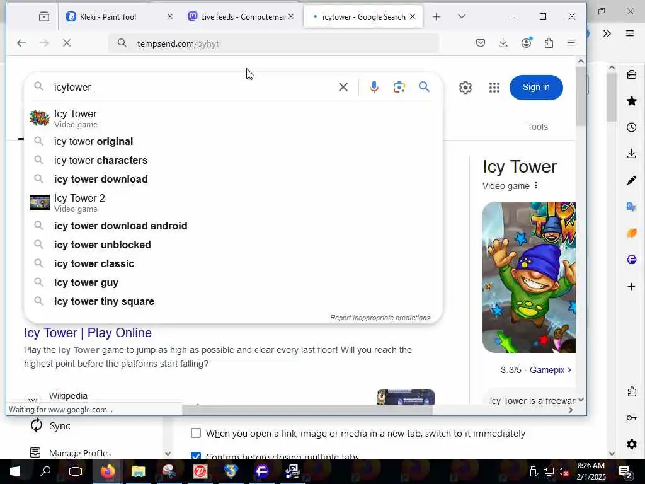
Task: Click the address bar showing tempsend.com
Action: click(274, 43)
